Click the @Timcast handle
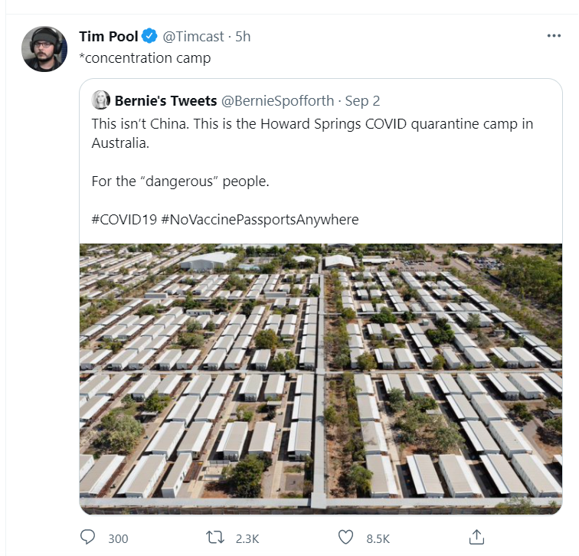This screenshot has height=556, width=579. pos(193,37)
